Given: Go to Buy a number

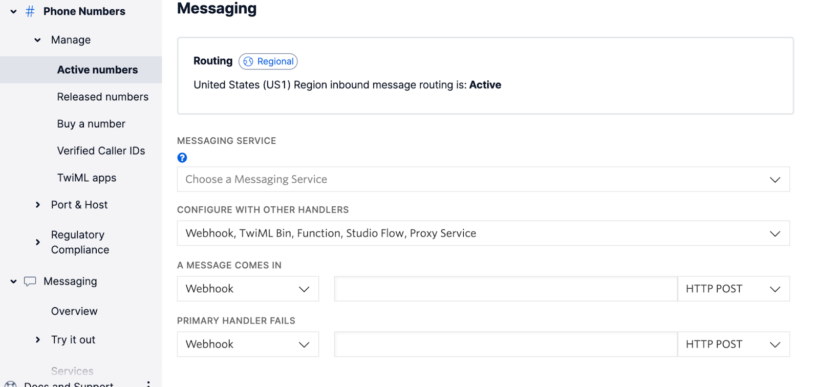Looking at the screenshot, I should coord(91,124).
